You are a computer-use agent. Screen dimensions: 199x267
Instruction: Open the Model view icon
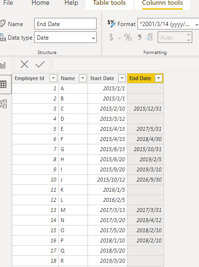click(3, 104)
